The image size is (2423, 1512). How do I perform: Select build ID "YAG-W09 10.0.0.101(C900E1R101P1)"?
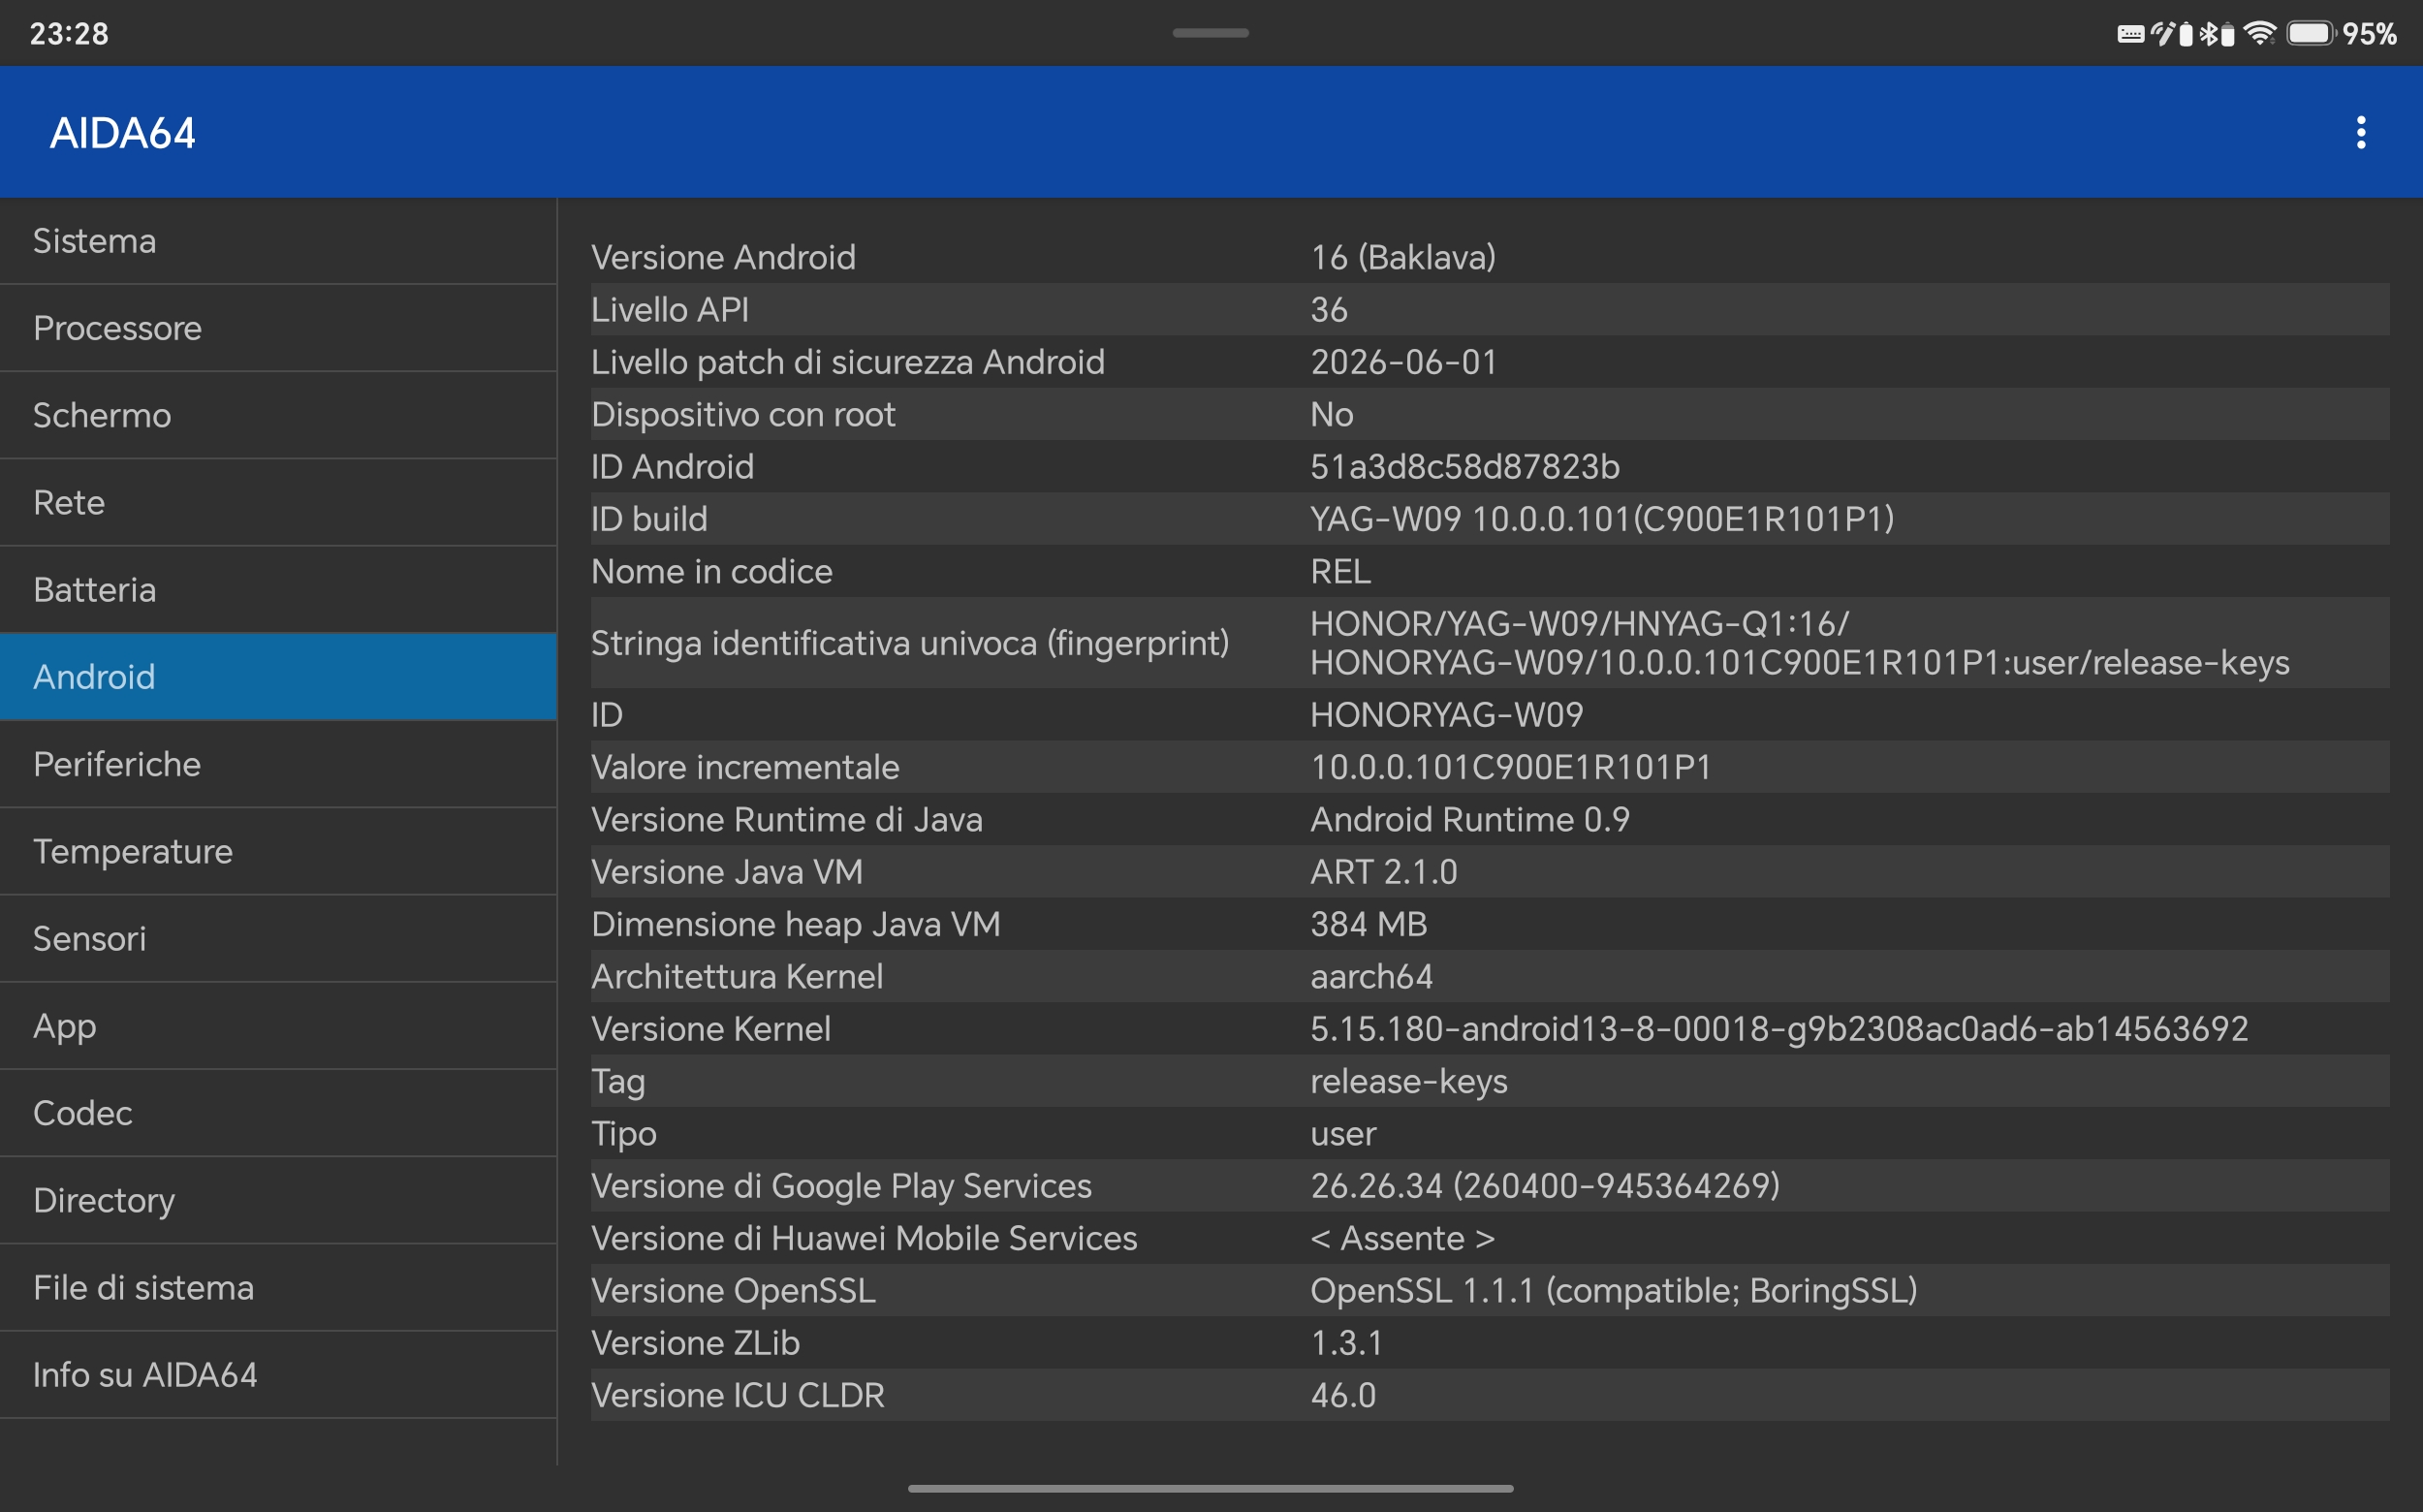[1602, 519]
